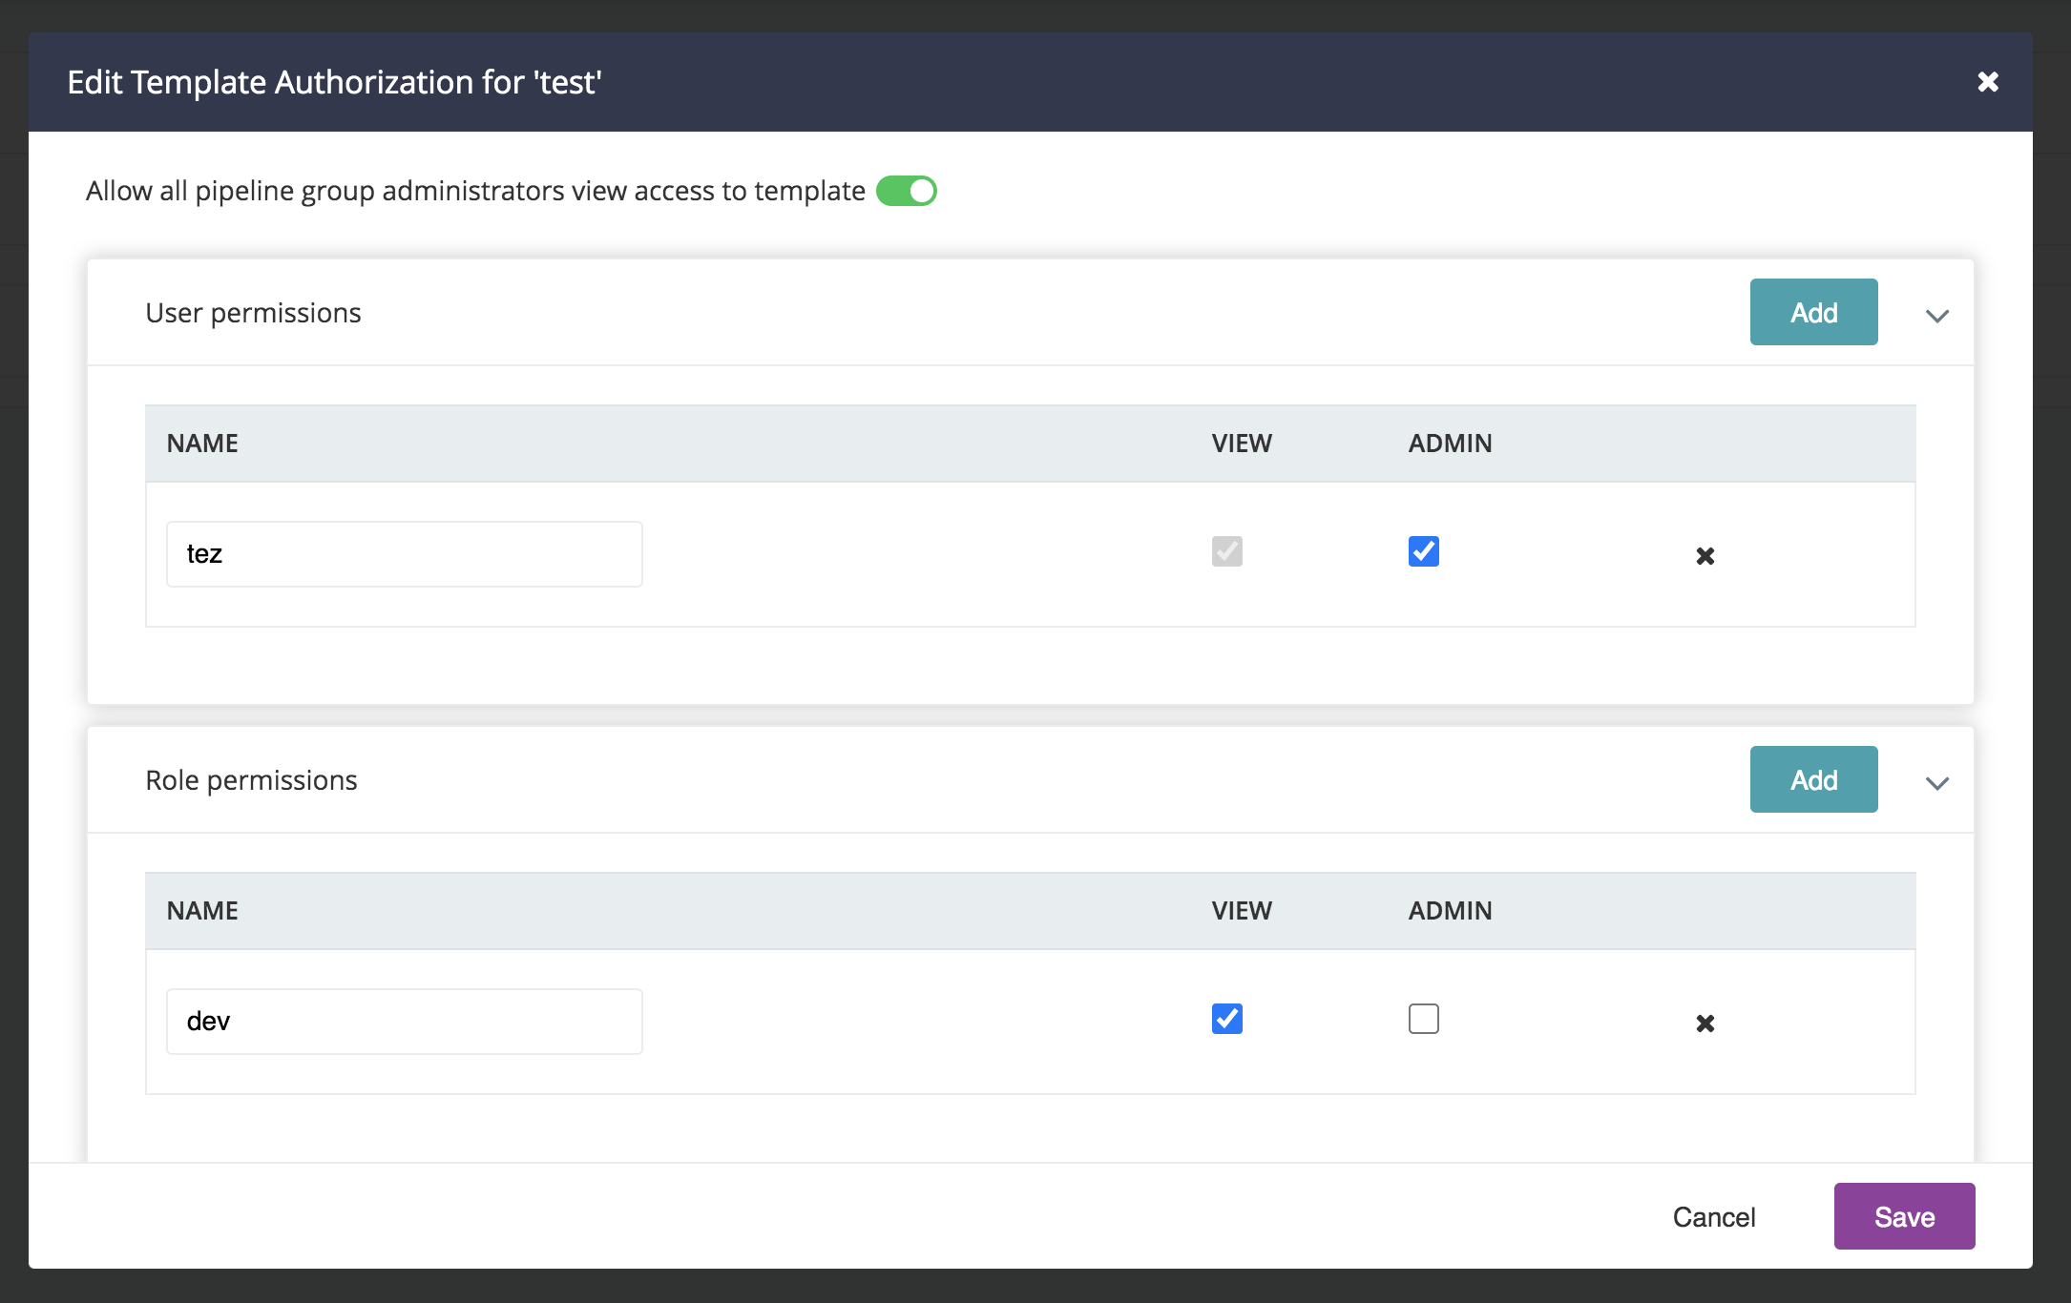The height and width of the screenshot is (1303, 2071).
Task: Enable admin permission for role dev
Action: [1424, 1019]
